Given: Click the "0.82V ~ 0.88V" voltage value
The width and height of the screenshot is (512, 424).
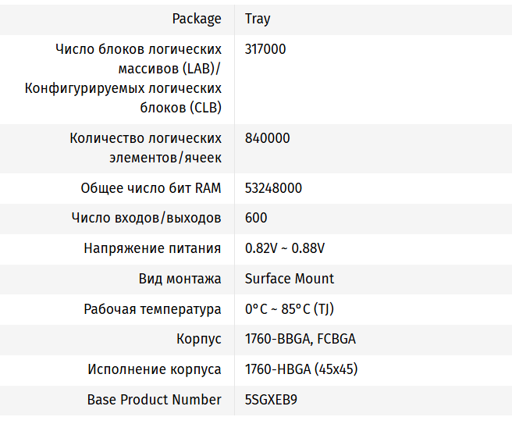Looking at the screenshot, I should (x=285, y=248).
